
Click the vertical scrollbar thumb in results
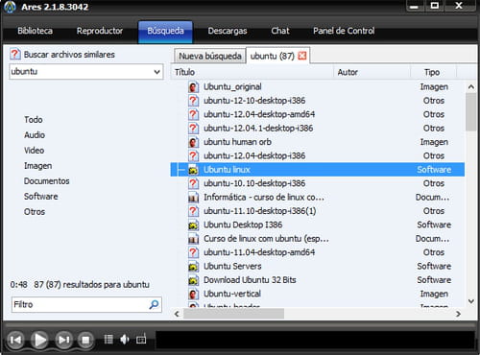point(470,111)
